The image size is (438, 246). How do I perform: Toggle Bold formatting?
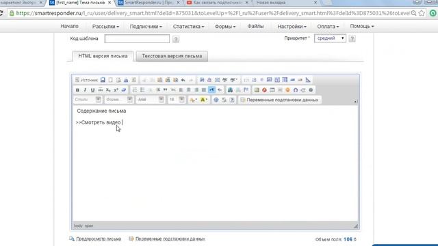coord(77,90)
